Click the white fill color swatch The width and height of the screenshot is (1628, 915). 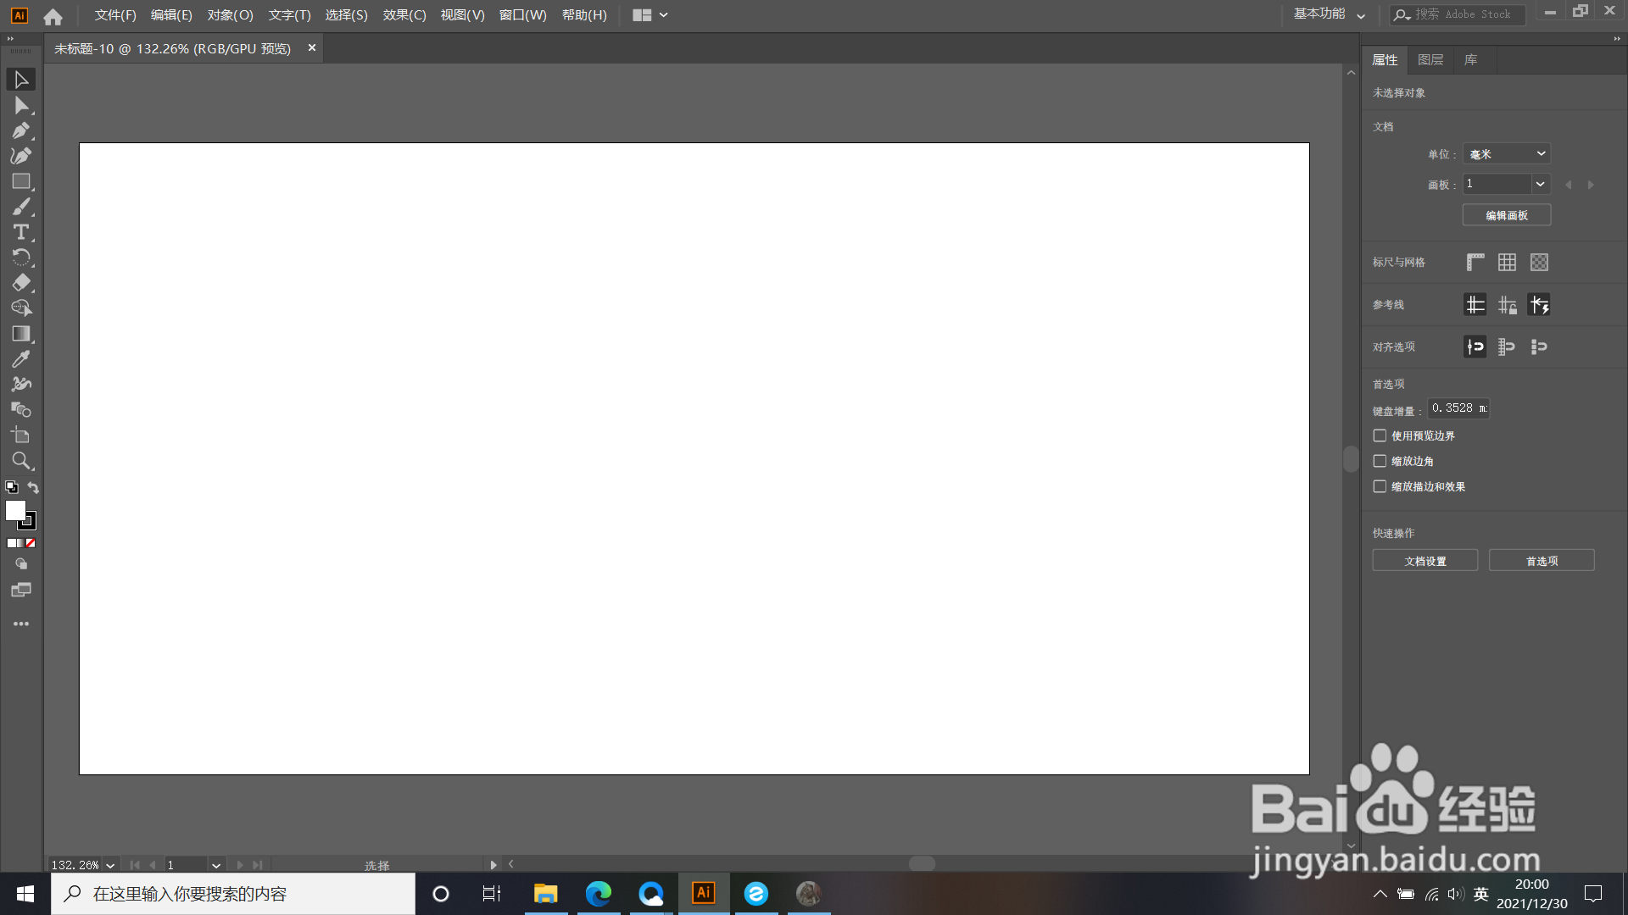(x=15, y=510)
